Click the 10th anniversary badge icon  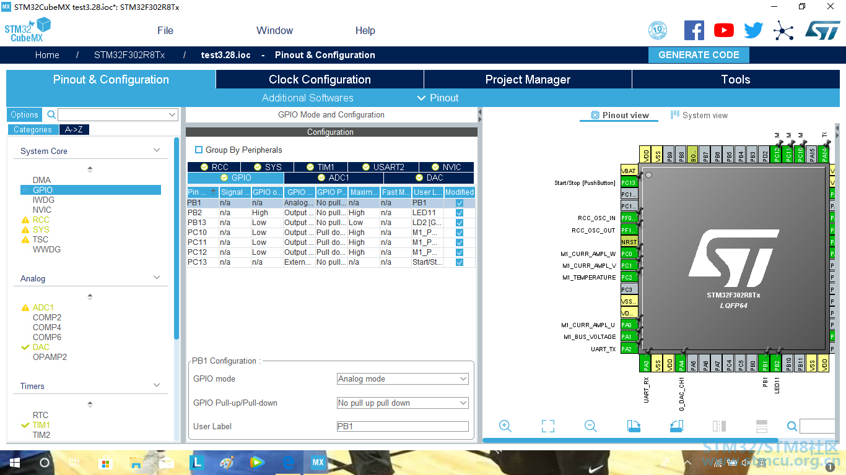point(658,30)
